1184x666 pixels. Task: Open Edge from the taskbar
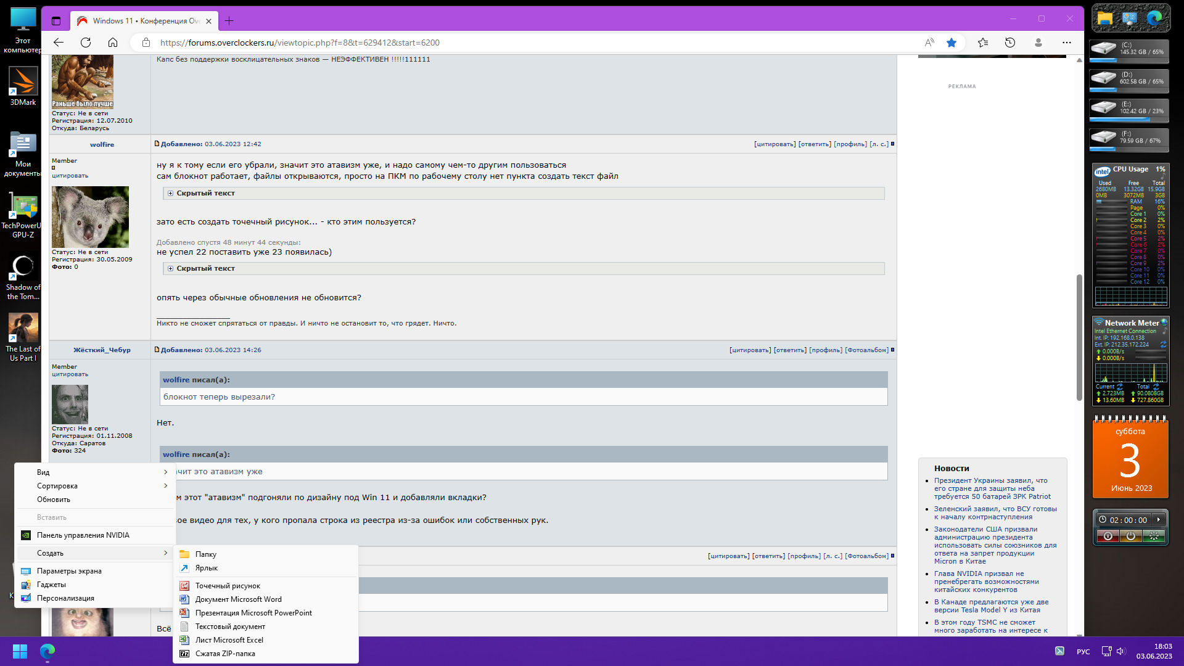tap(47, 651)
